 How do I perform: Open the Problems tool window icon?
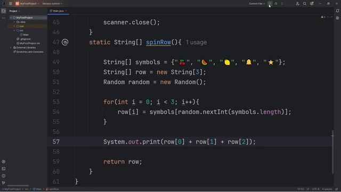click(4, 175)
